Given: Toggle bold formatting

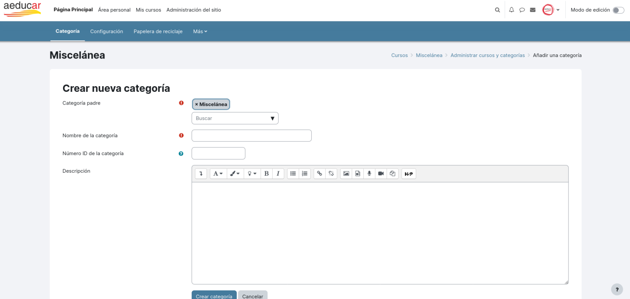Looking at the screenshot, I should click(266, 173).
